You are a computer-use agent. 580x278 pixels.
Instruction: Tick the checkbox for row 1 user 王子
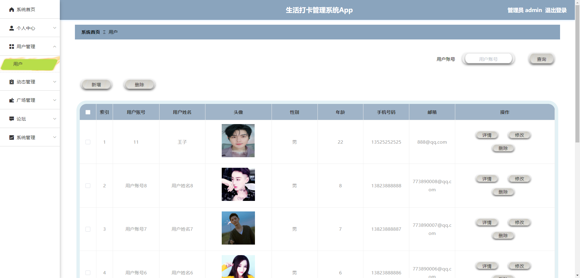[x=88, y=142]
